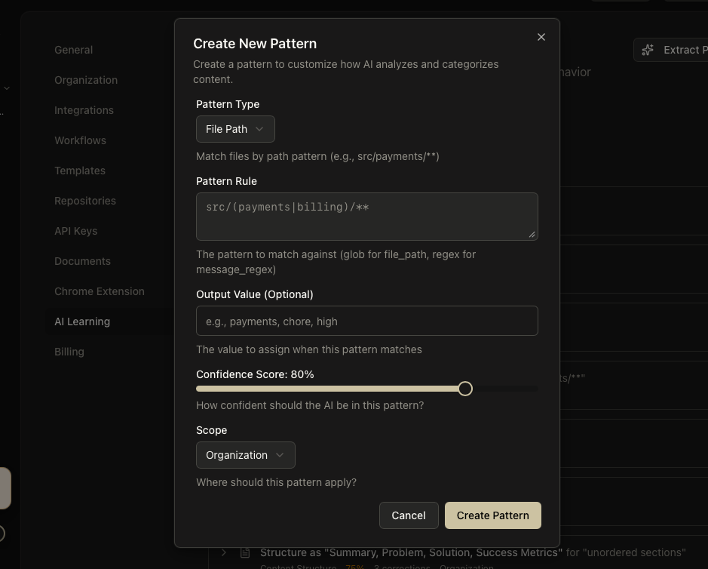Select Workflows in the sidebar
Image resolution: width=708 pixels, height=569 pixels.
(80, 140)
